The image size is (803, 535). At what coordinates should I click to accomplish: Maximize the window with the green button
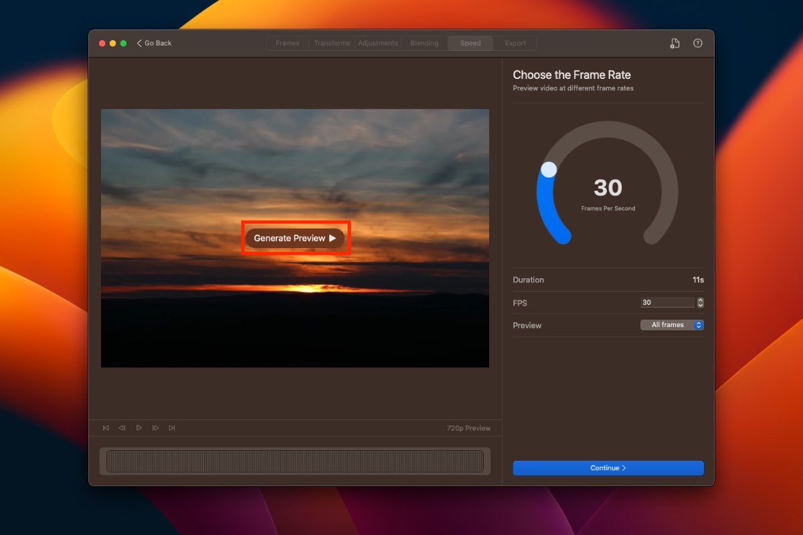pos(124,43)
